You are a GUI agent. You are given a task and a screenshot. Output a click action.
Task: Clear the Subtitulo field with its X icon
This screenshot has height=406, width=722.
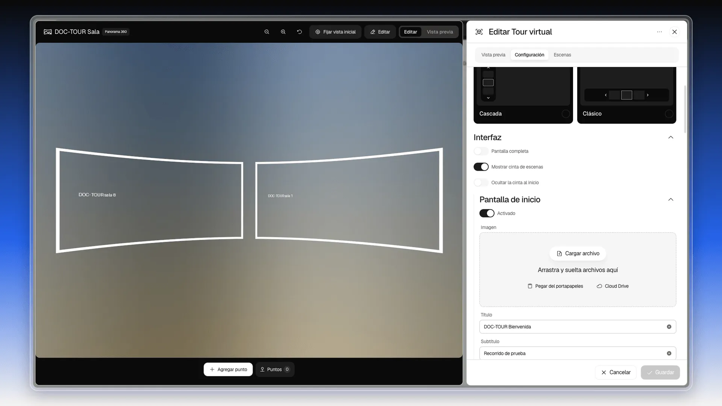tap(669, 353)
